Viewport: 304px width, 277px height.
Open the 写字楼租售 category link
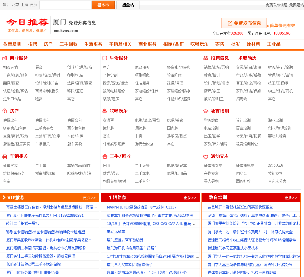point(77,128)
